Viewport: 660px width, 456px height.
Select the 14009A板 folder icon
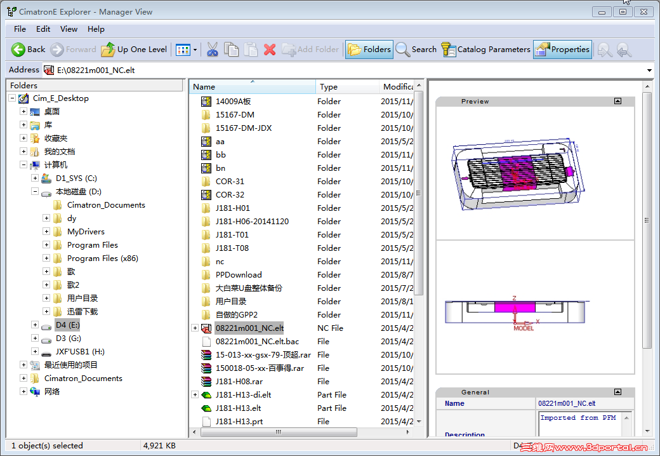coord(206,102)
